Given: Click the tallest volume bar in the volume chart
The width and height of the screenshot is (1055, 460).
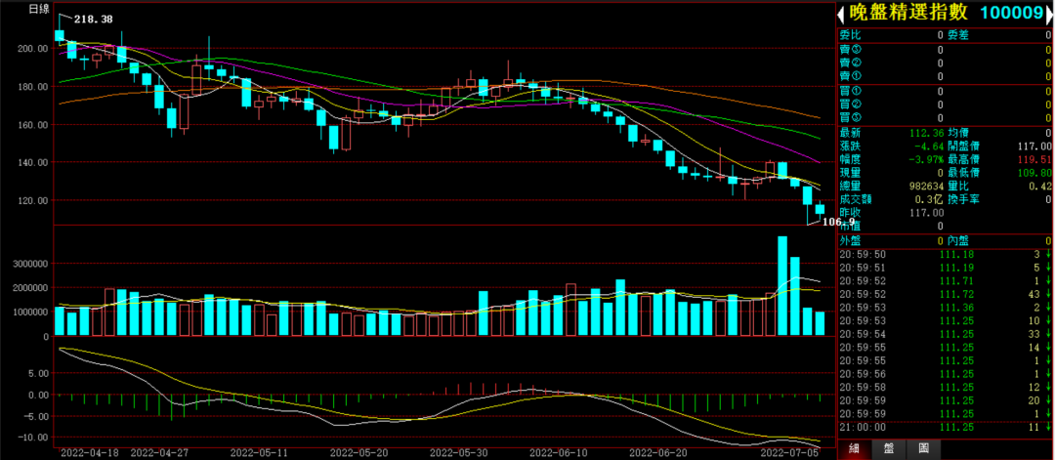Looking at the screenshot, I should (782, 286).
